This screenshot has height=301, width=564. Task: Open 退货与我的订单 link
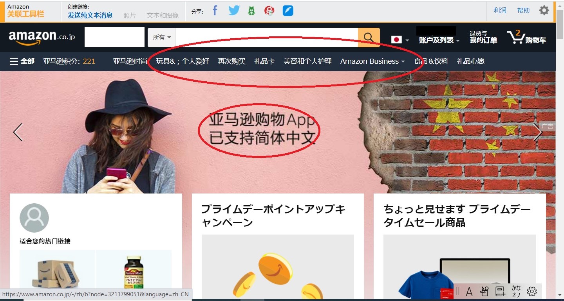[x=483, y=38]
